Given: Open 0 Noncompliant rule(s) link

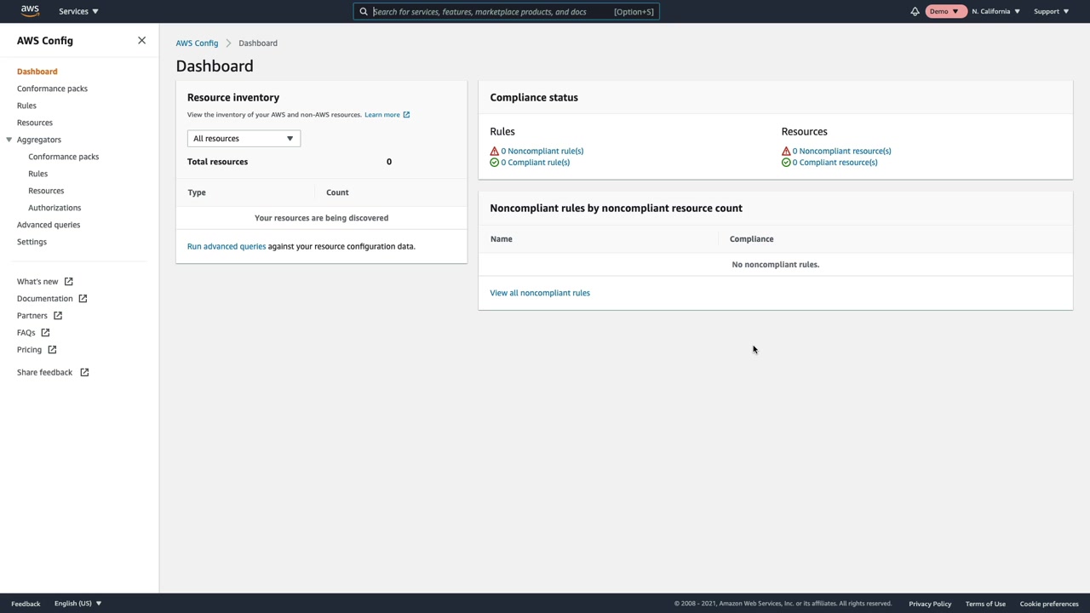Looking at the screenshot, I should (x=542, y=152).
